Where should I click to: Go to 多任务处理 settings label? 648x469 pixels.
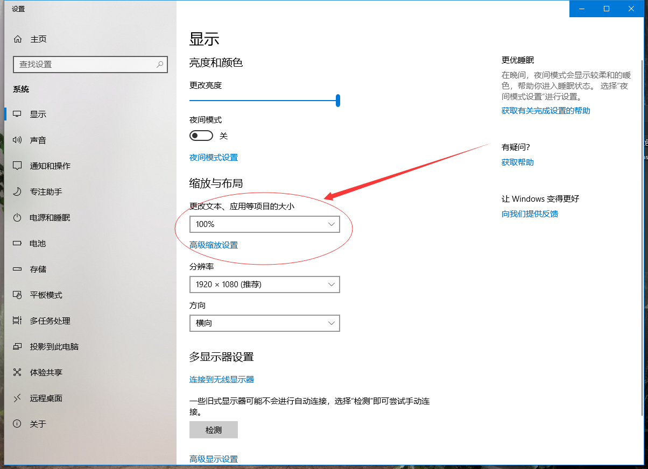tap(50, 321)
